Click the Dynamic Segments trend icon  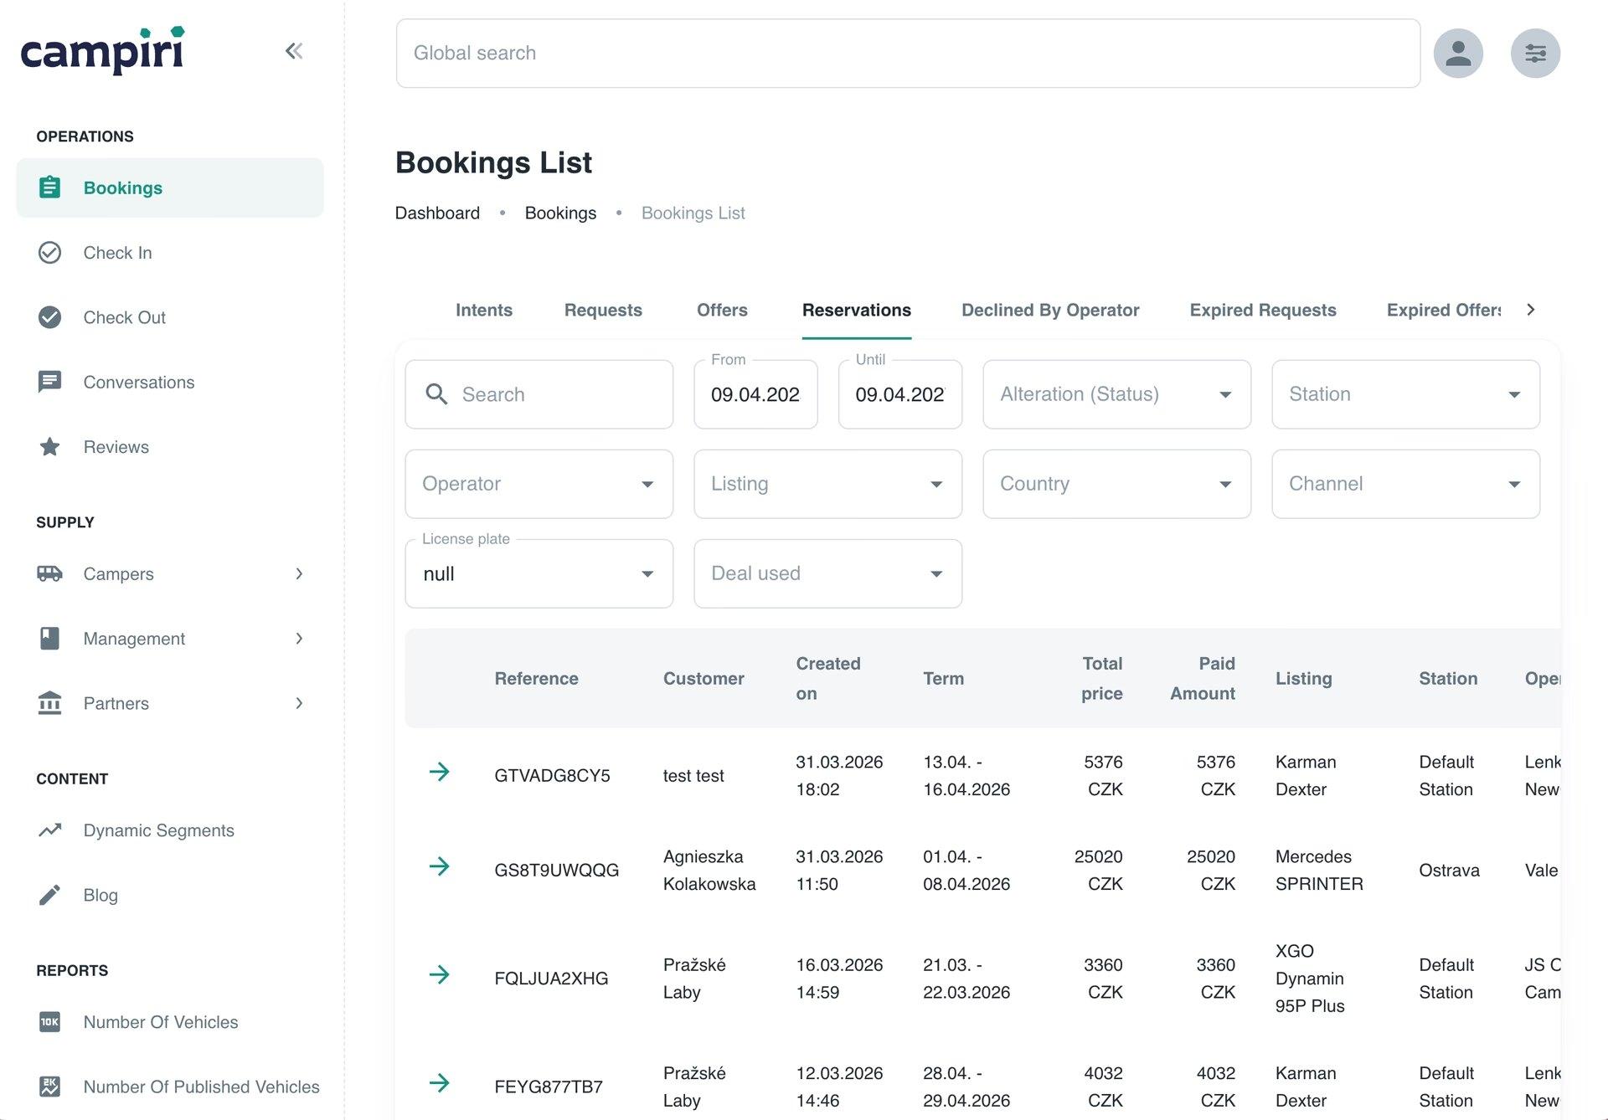click(x=50, y=830)
